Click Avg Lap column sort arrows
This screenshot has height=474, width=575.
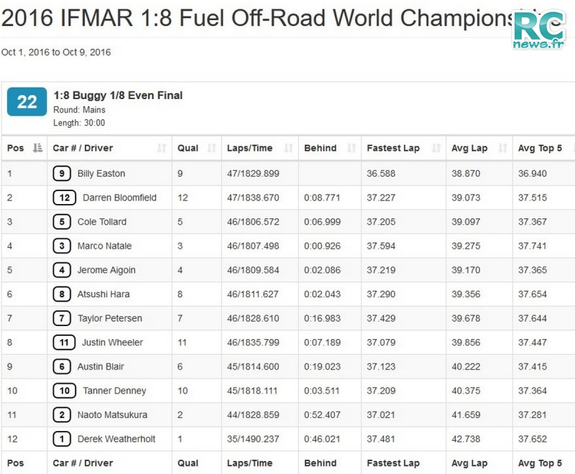tap(502, 148)
